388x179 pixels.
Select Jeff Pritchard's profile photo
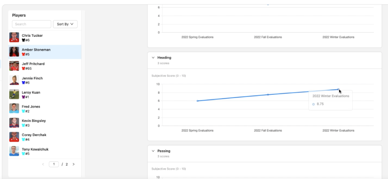pos(14,66)
